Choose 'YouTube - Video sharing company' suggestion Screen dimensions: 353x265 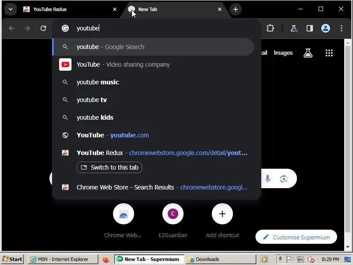click(154, 64)
